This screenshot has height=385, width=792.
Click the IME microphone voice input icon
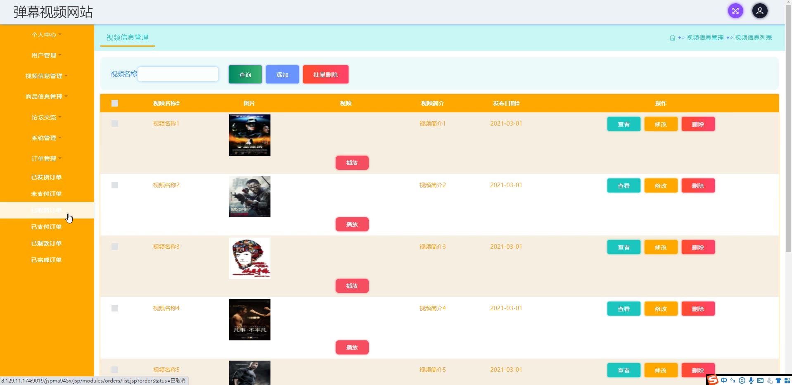[751, 380]
